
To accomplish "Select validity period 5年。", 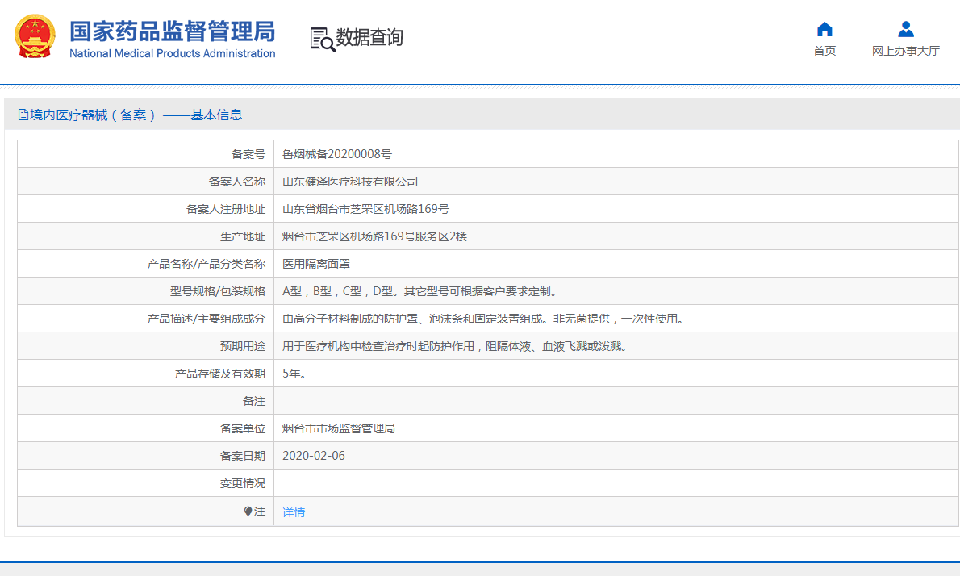I will (x=294, y=374).
